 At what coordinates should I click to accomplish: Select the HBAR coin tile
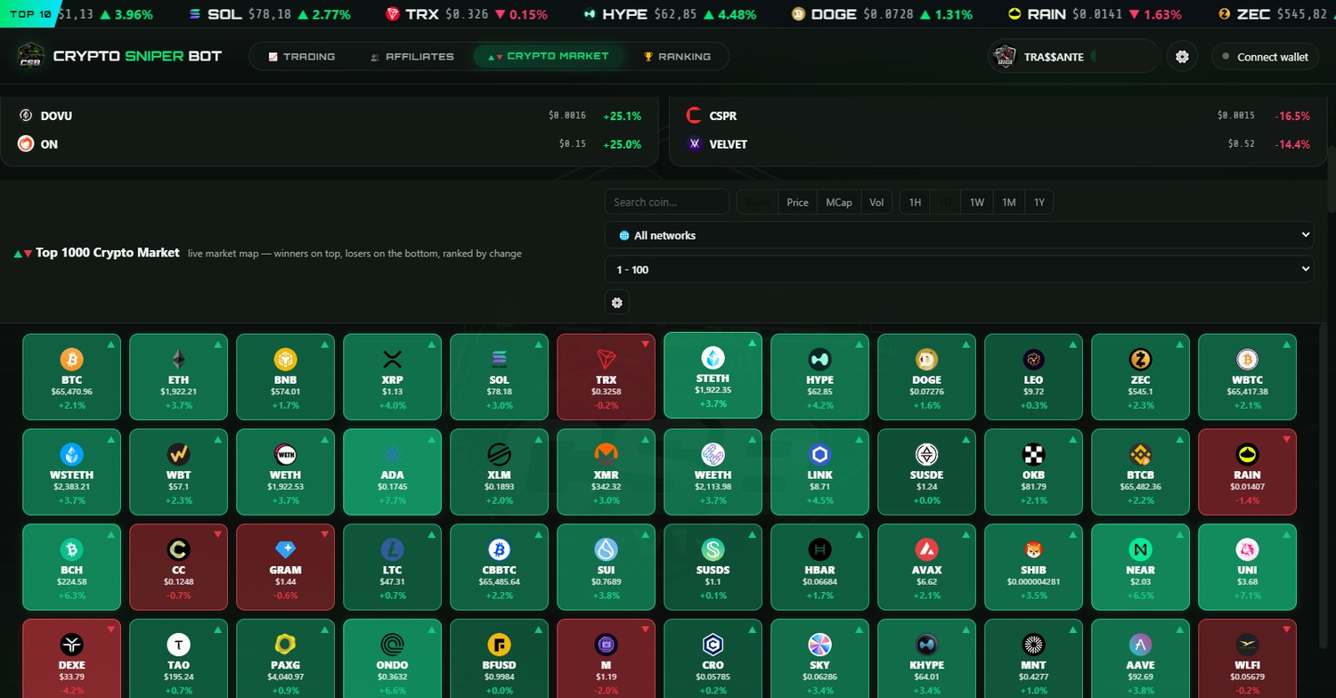tap(819, 567)
